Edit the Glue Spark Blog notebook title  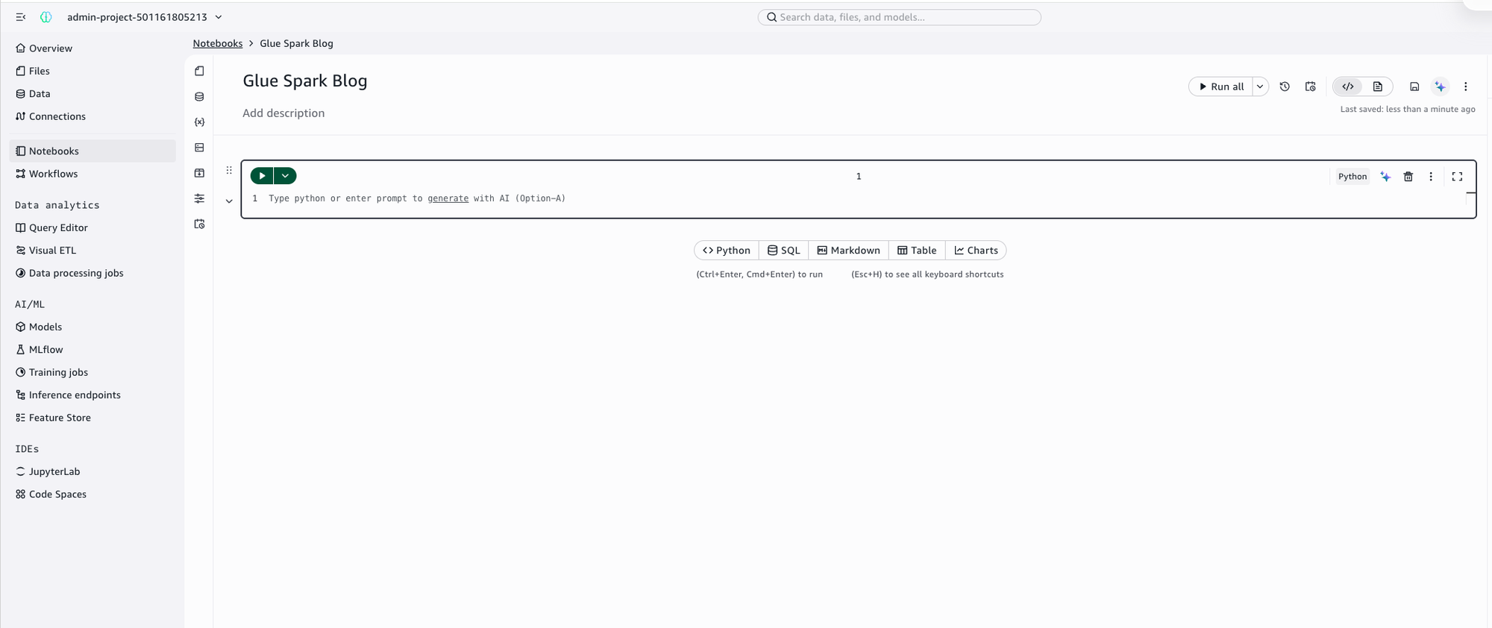(305, 81)
